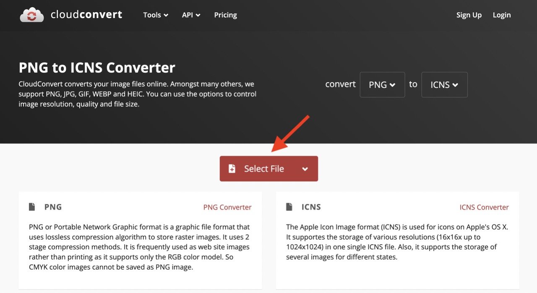Open the ICNS target format dropdown

[444, 85]
